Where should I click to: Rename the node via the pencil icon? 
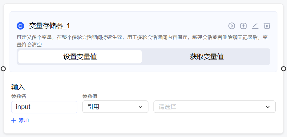coord(255,26)
